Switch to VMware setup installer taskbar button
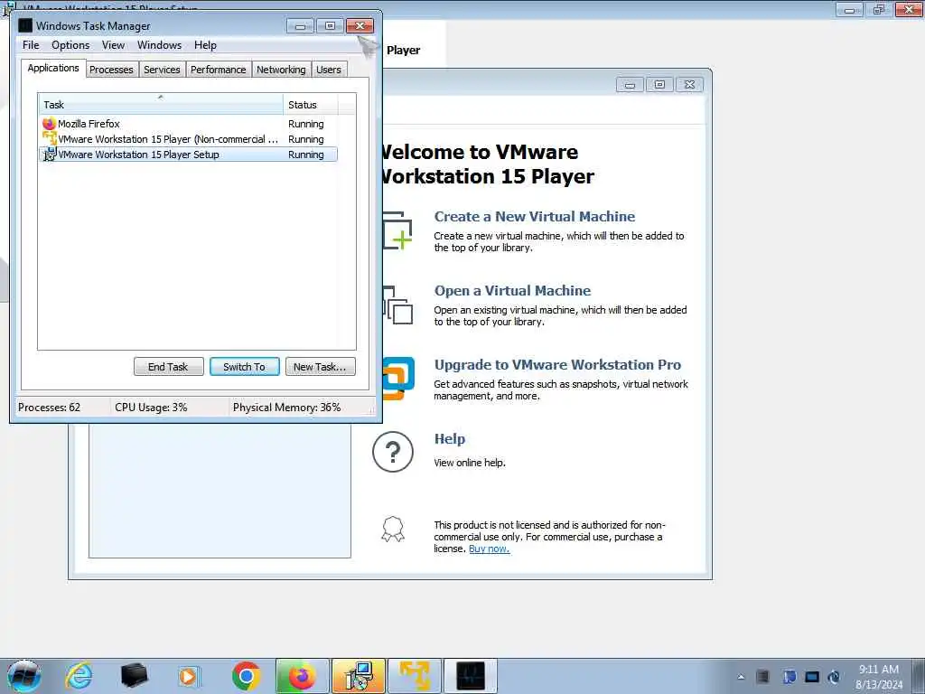 [x=358, y=676]
